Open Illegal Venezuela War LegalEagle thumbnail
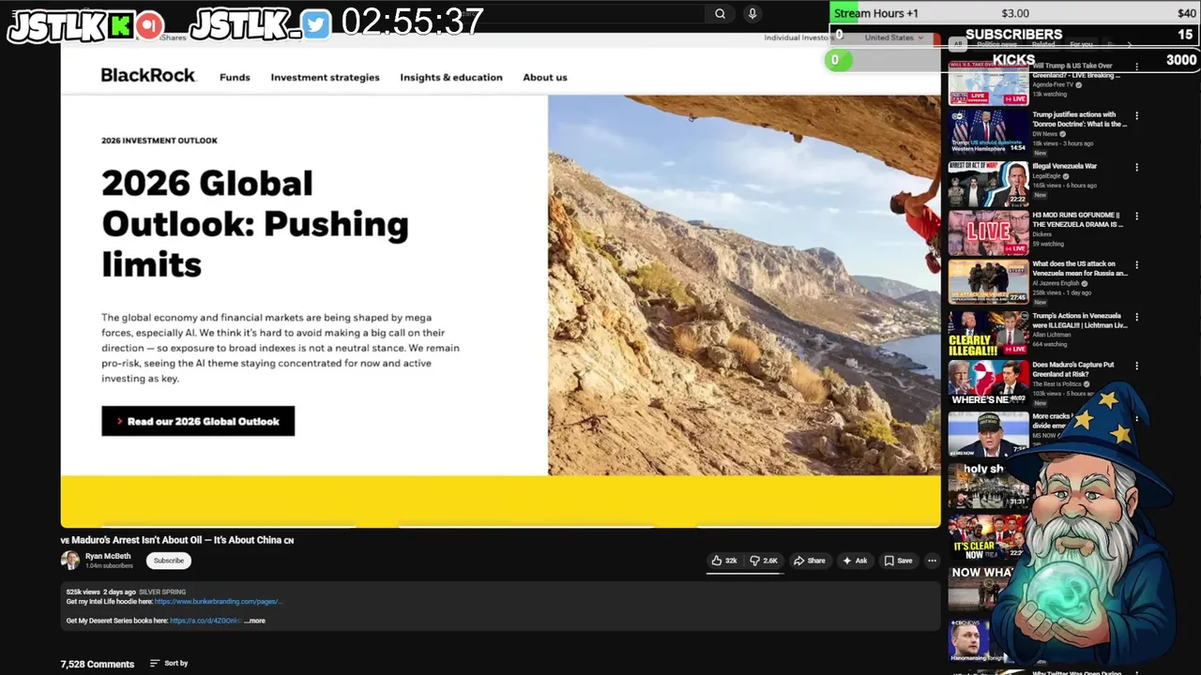Screen dimensions: 1201x675 (x=988, y=182)
